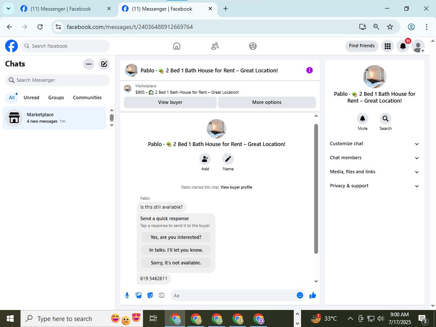436x327 pixels.
Task: Open Chrome profile icon
Action: pos(411,27)
